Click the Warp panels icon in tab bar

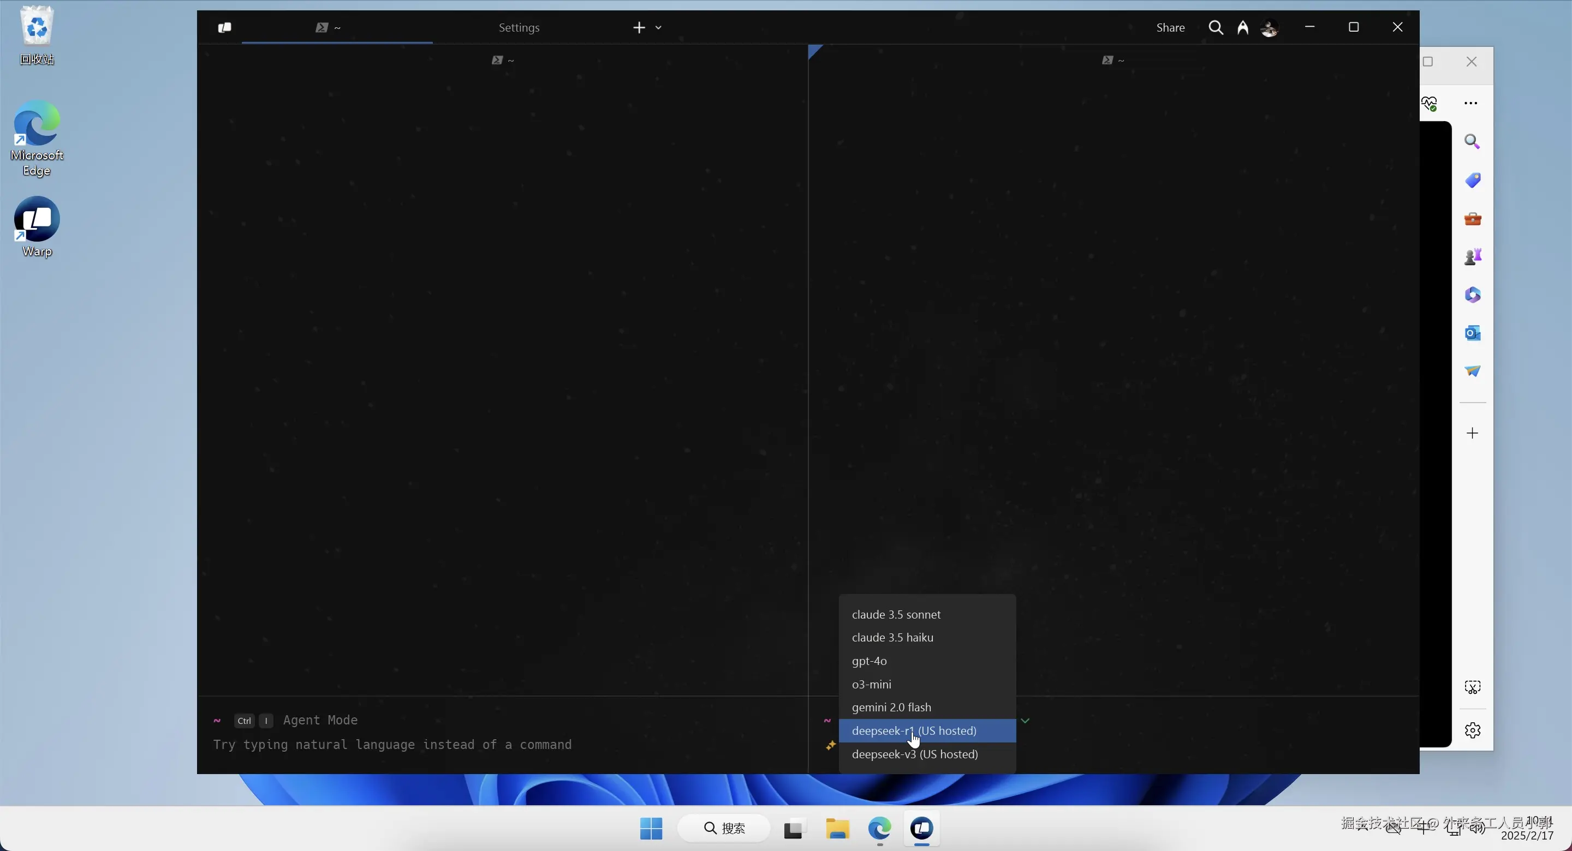pos(224,27)
